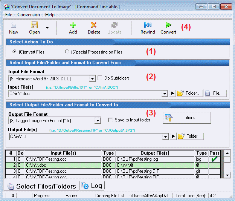Browse for the output Folder
Image resolution: width=235 pixels, height=201 pixels.
191,136
